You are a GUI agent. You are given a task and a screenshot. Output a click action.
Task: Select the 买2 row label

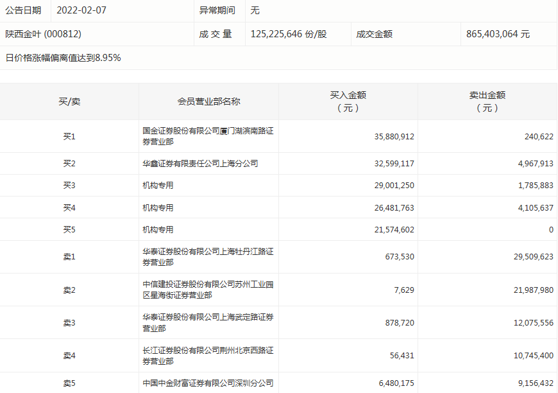pyautogui.click(x=69, y=164)
